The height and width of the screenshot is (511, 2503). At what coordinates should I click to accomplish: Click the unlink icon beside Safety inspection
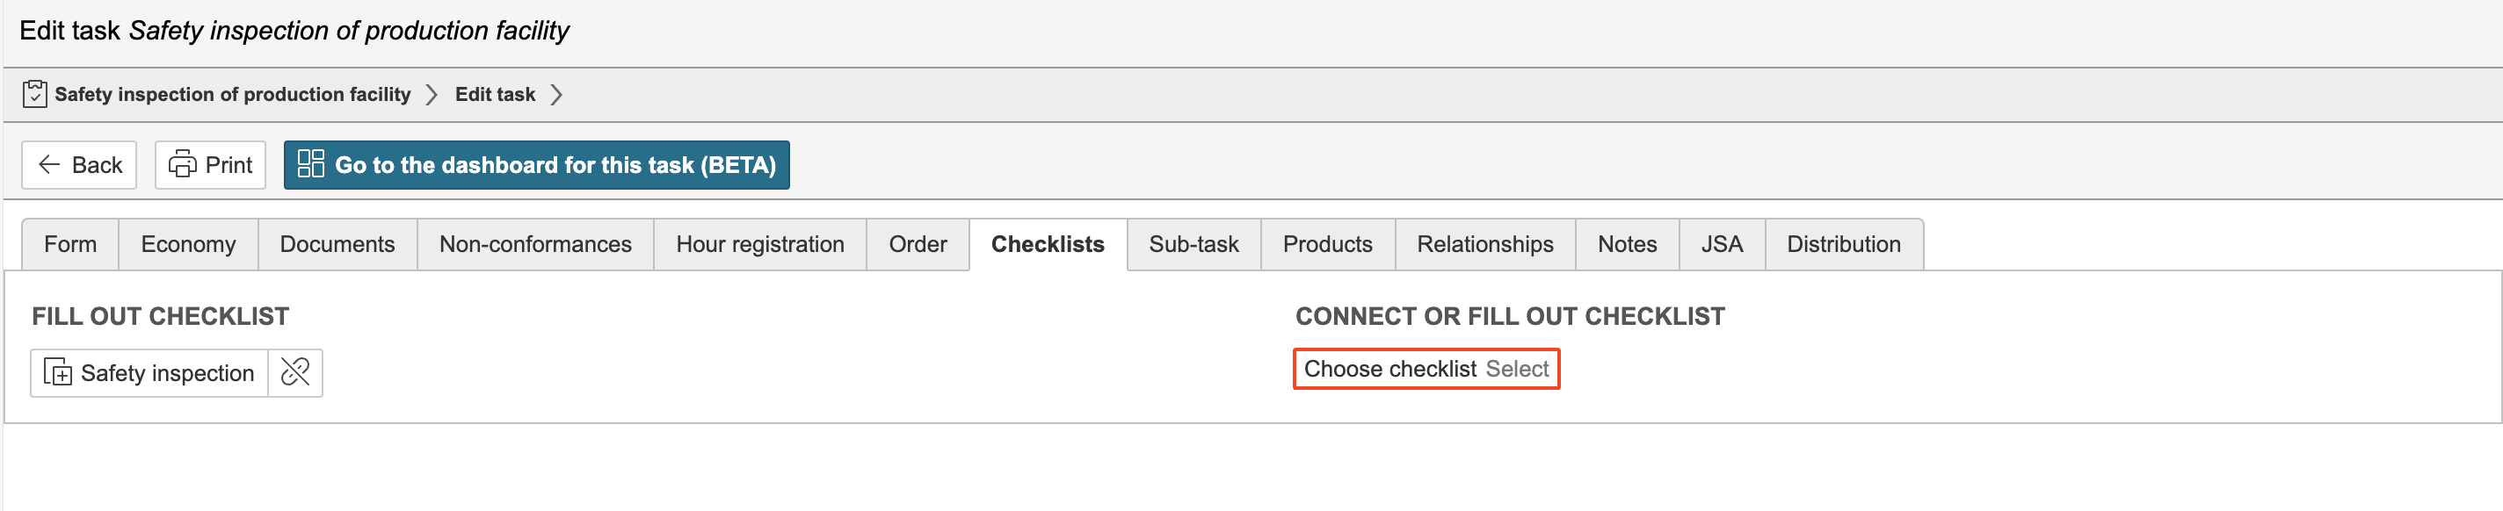pyautogui.click(x=295, y=373)
